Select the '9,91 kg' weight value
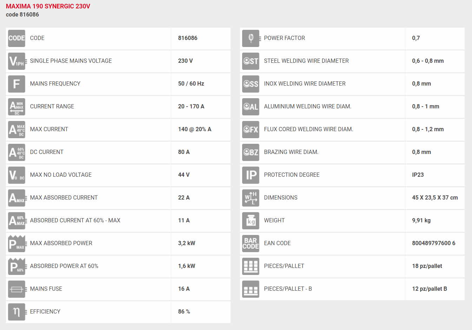Image resolution: width=472 pixels, height=330 pixels. [x=421, y=221]
